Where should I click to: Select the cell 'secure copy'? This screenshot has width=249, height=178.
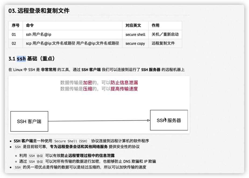135,44
